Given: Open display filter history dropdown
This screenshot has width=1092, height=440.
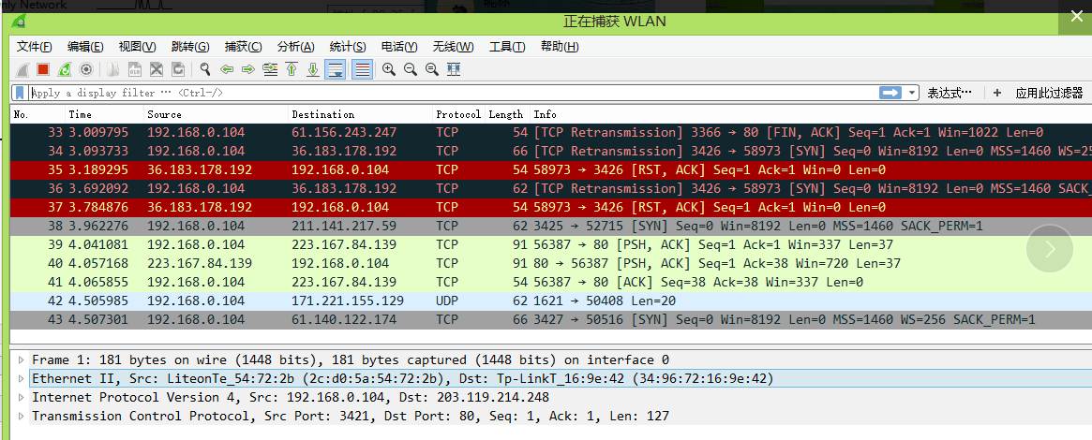Looking at the screenshot, I should [x=912, y=93].
